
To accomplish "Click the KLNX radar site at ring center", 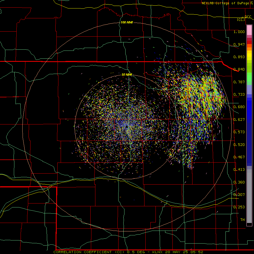I will [127, 127].
